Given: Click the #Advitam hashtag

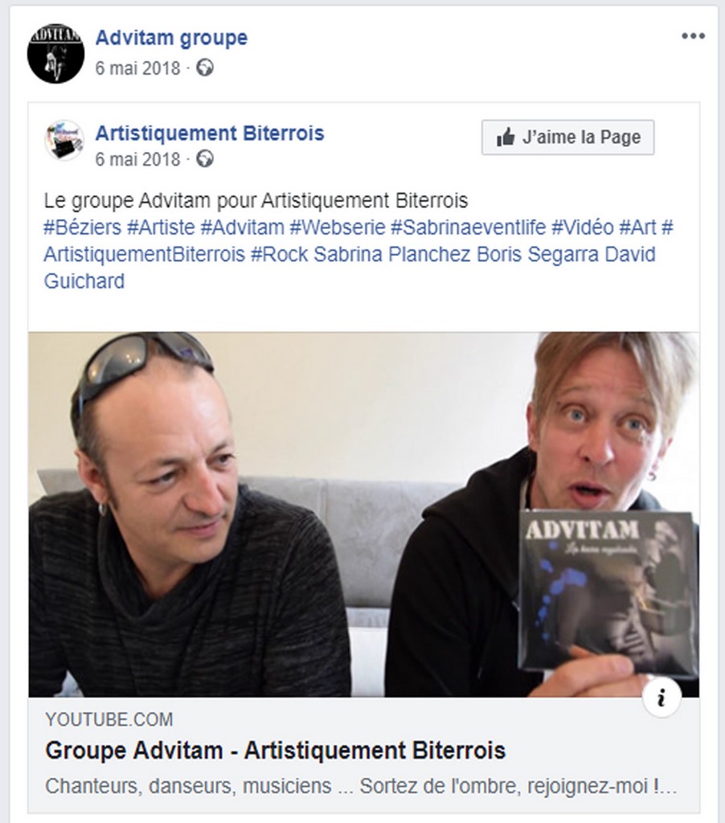Looking at the screenshot, I should [x=243, y=227].
